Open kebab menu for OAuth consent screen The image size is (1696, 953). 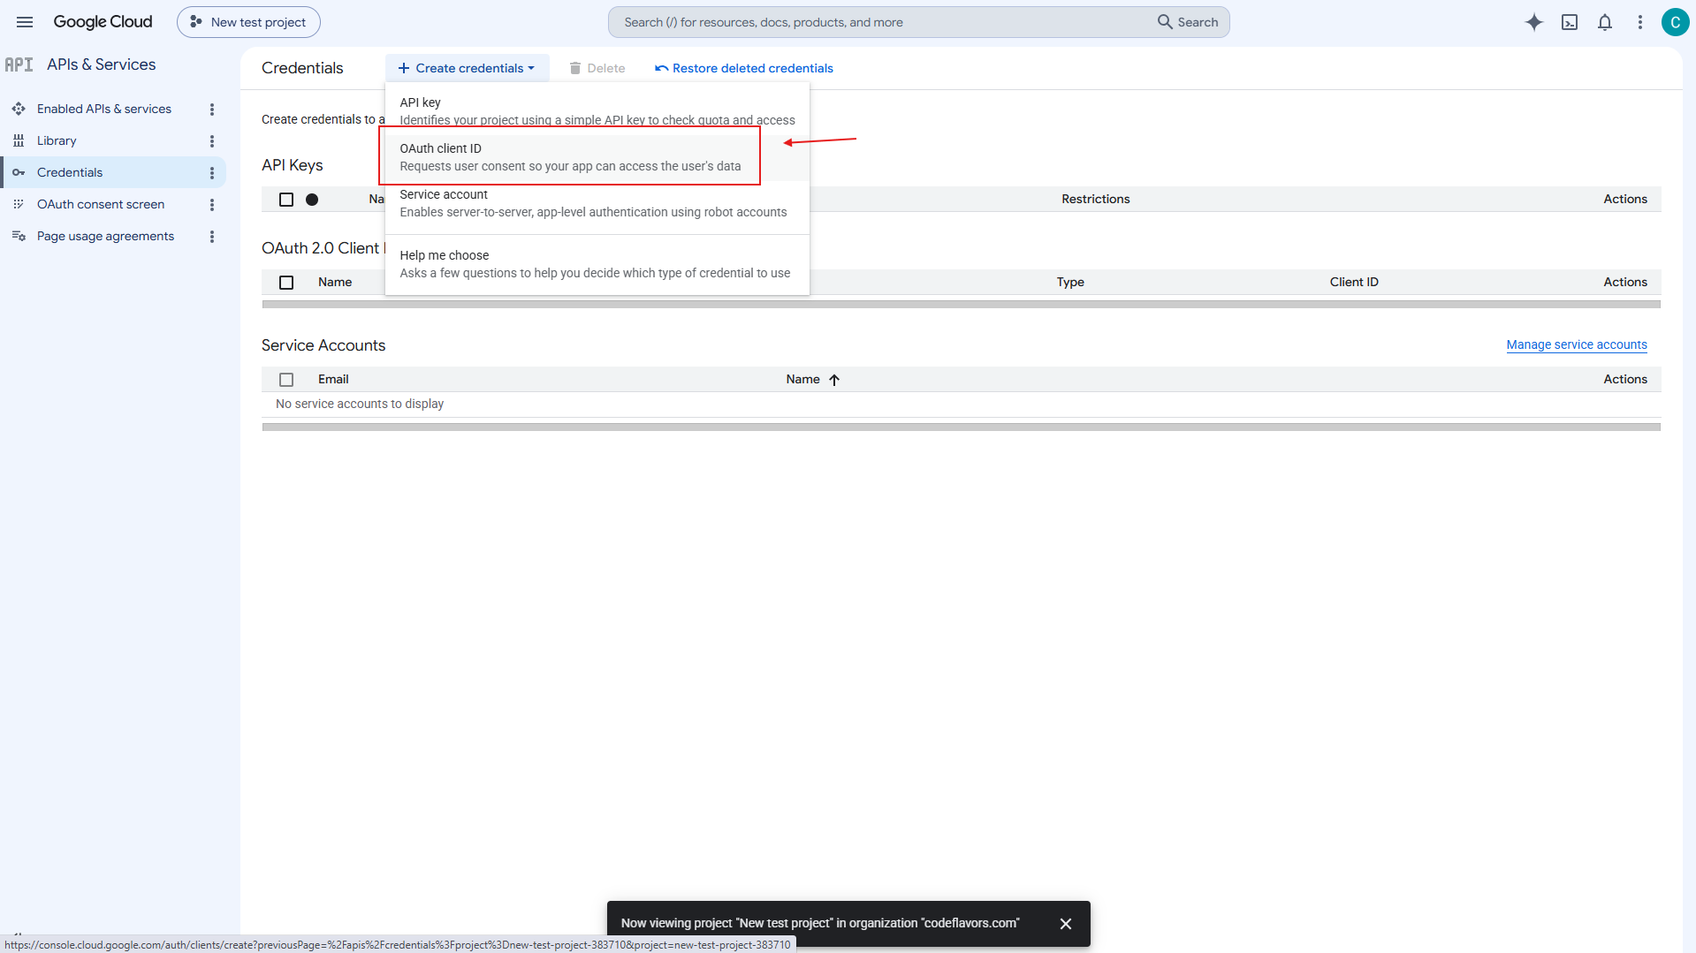point(212,205)
